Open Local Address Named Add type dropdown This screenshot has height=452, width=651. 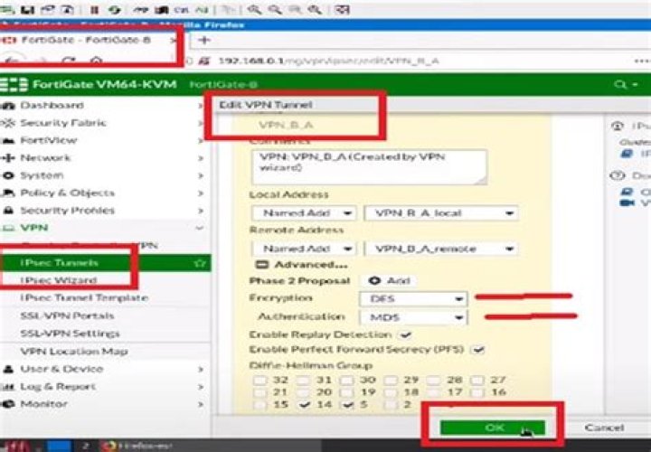click(x=304, y=213)
